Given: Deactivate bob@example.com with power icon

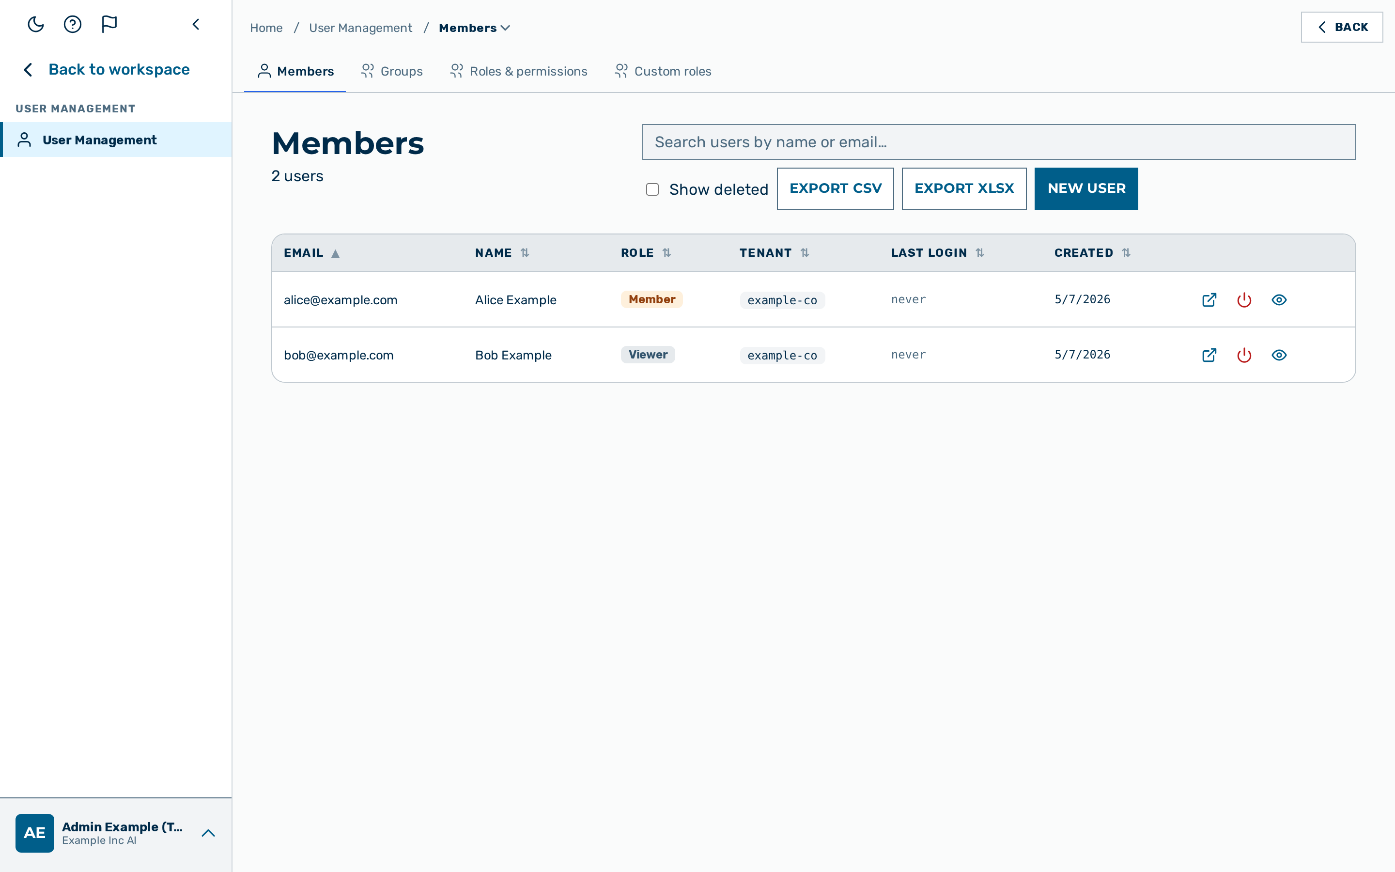Looking at the screenshot, I should (1244, 355).
